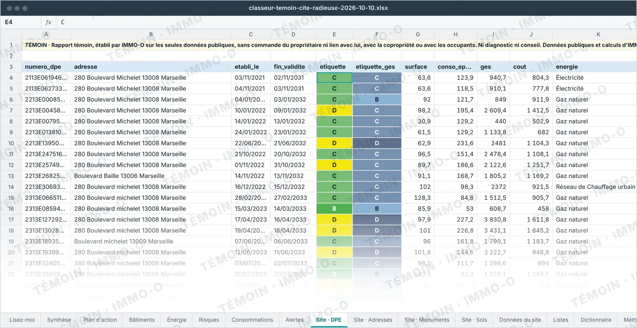This screenshot has height=328, width=637.
Task: Click the adresse header cell
Action: [x=151, y=67]
